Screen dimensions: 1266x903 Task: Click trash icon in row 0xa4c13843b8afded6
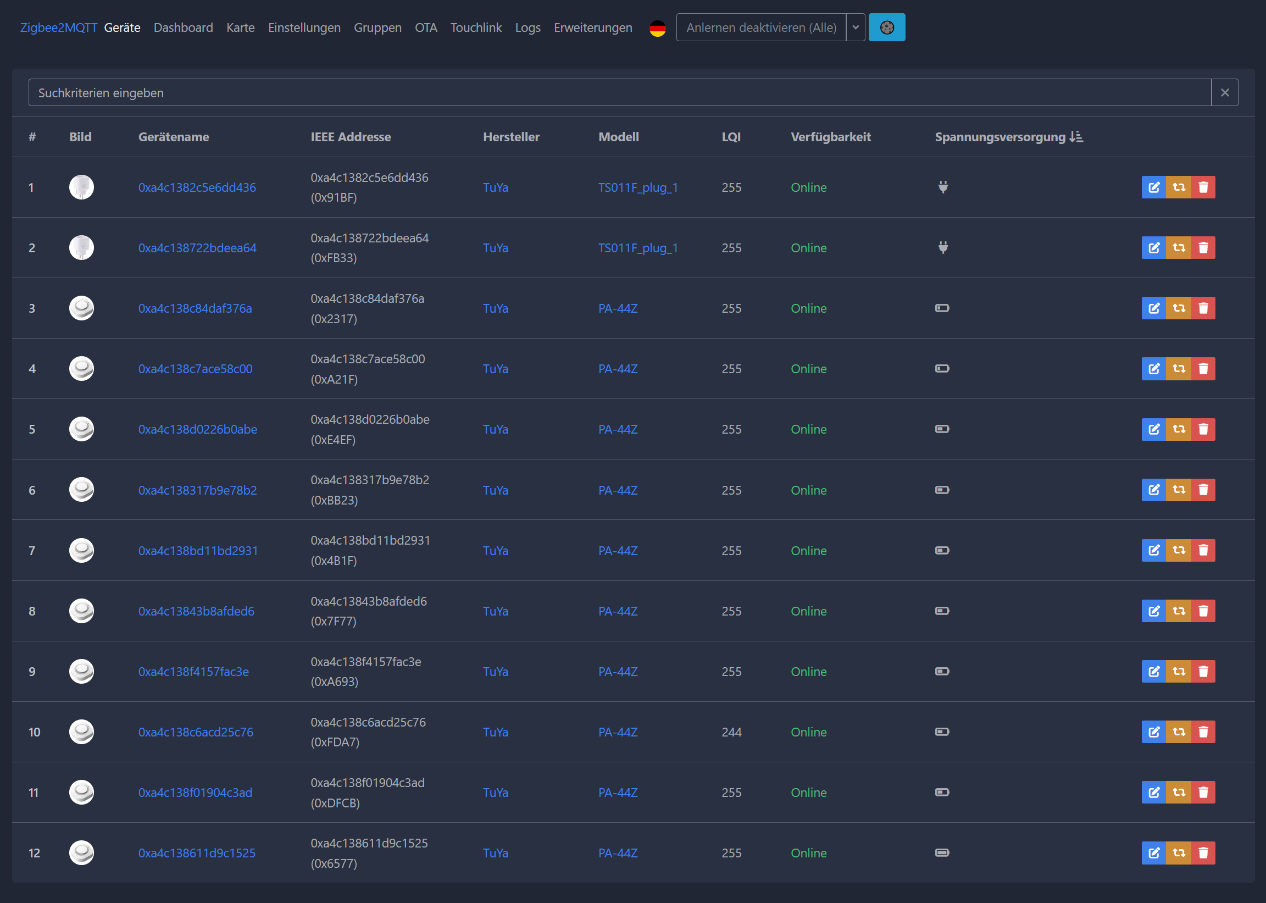(1203, 611)
